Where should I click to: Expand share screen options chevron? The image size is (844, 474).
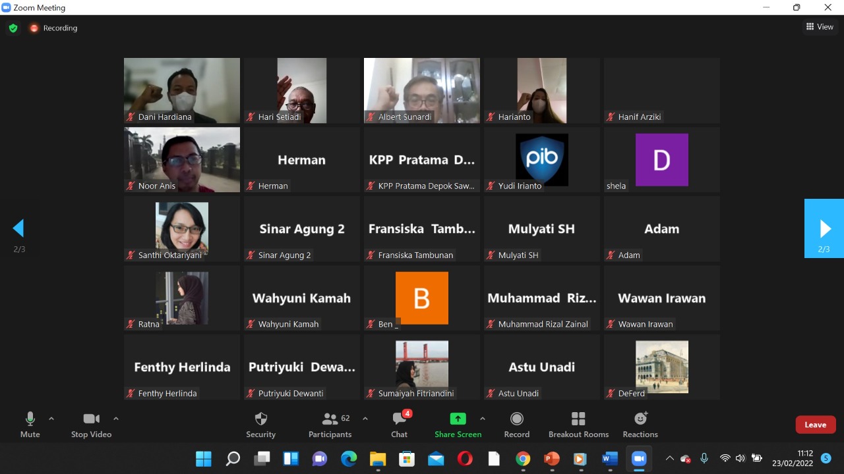coord(483,419)
